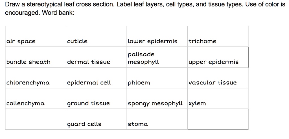Image resolution: width=289 pixels, height=139 pixels.
Task: Click the "phloem" table cell
Action: 139,83
